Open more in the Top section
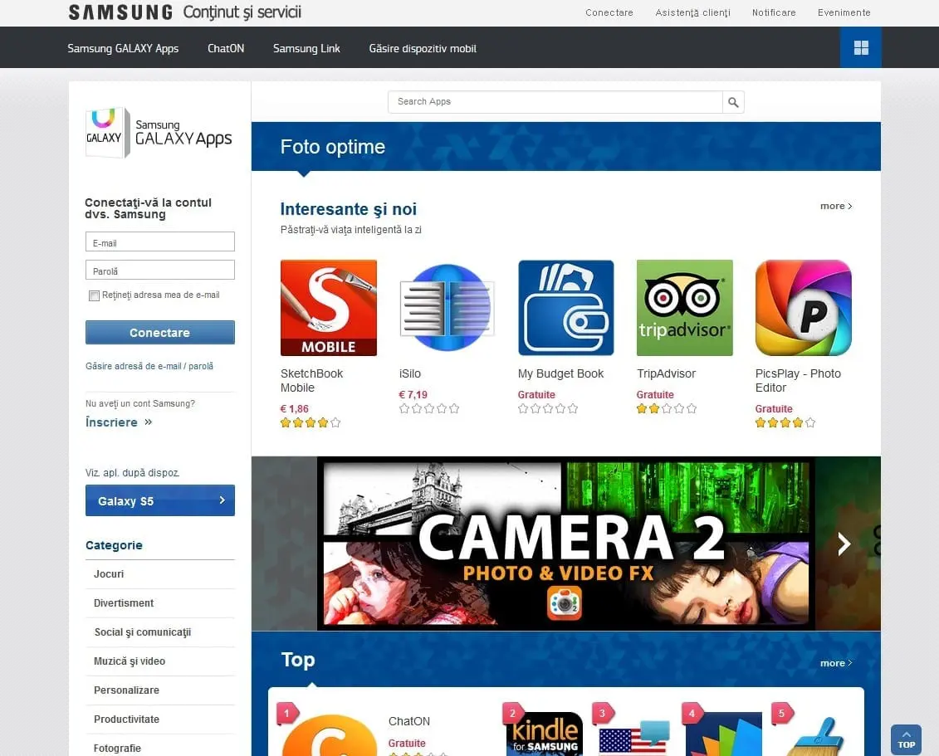939x756 pixels. coord(836,663)
